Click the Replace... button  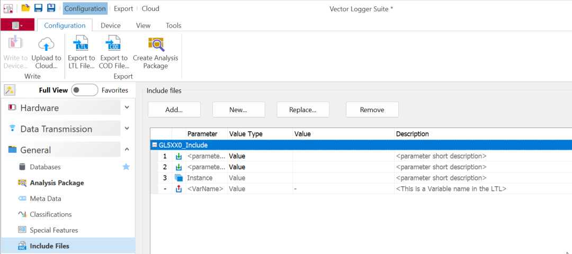303,110
